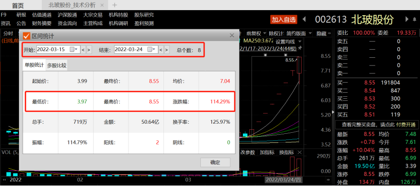Screen dimensions: 420x186
Task: Open the start date calendar picker
Action: coord(74,49)
